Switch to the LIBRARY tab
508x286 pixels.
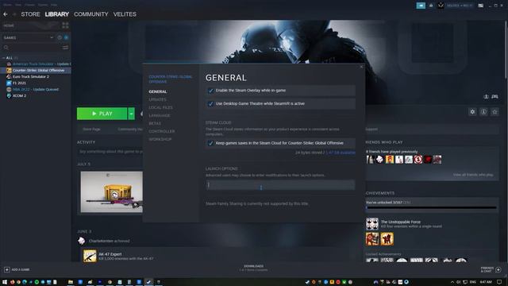(x=56, y=14)
